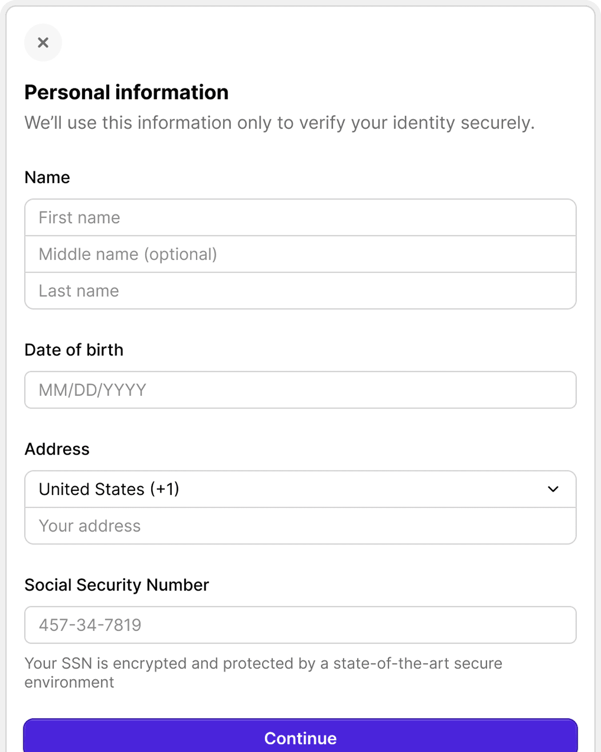Click the identity verification subtitle text

280,123
